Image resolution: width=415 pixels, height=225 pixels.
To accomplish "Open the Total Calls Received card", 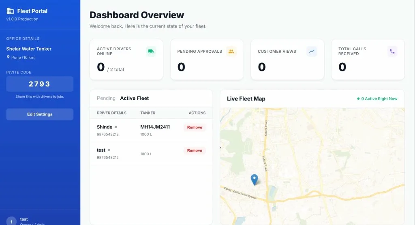I will coord(368,60).
